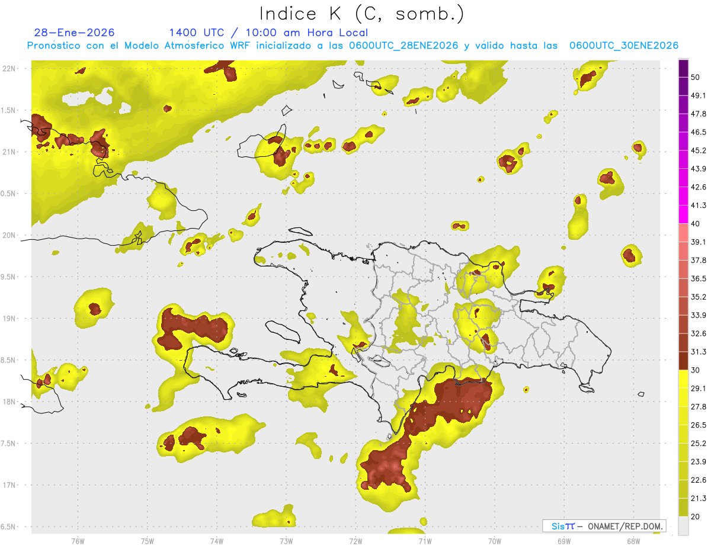The height and width of the screenshot is (549, 711).
Task: Click the 68W longitude label
Action: click(633, 541)
